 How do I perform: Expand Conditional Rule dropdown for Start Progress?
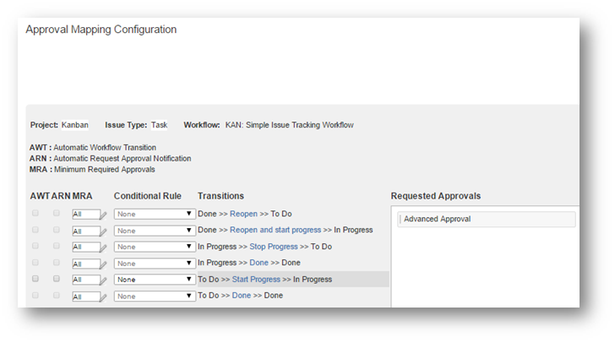155,280
